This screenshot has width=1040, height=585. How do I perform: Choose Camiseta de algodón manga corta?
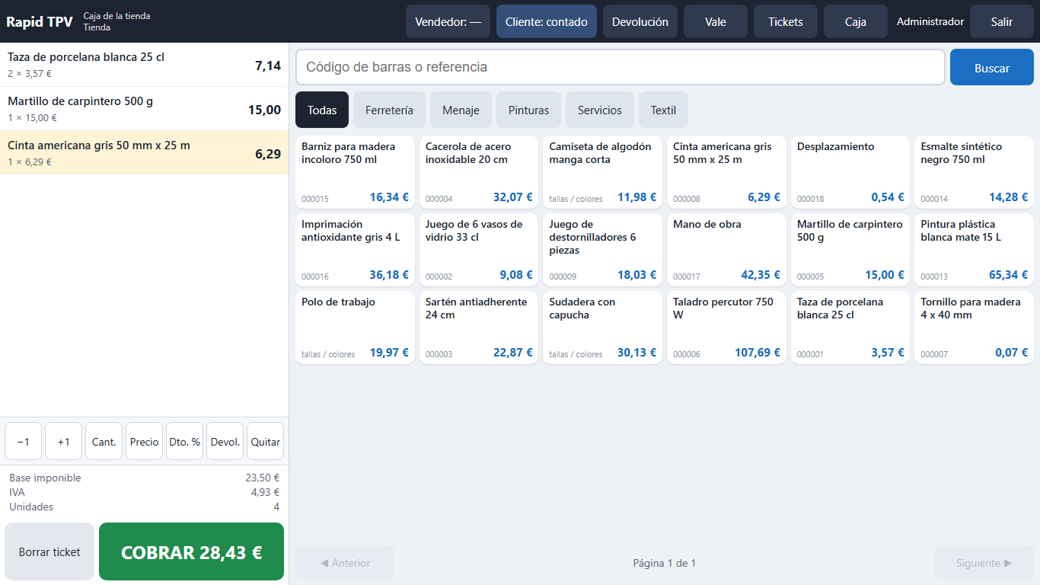(x=602, y=171)
